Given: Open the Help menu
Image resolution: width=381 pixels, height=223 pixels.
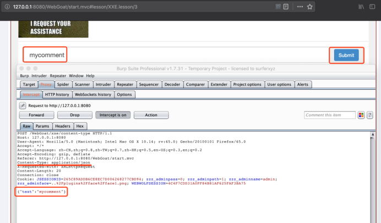Looking at the screenshot, I should pyautogui.click(x=90, y=76).
